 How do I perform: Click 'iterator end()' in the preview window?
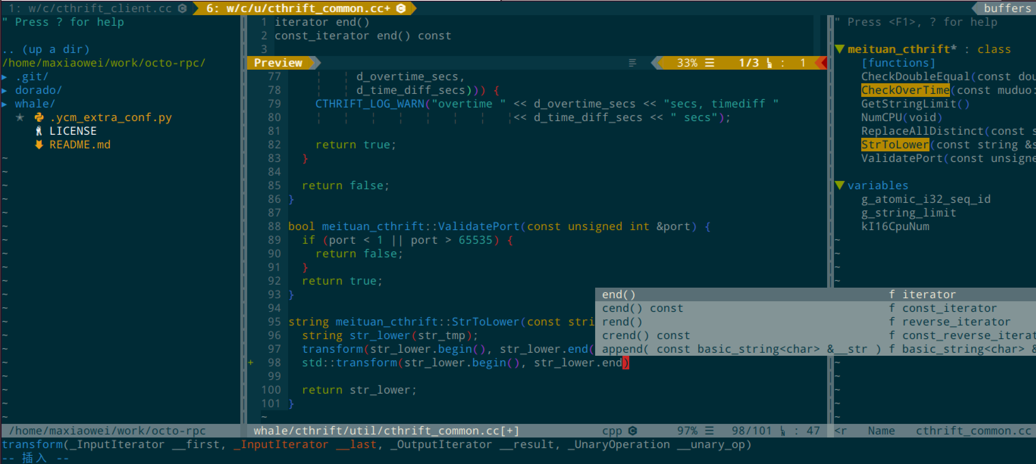point(322,22)
